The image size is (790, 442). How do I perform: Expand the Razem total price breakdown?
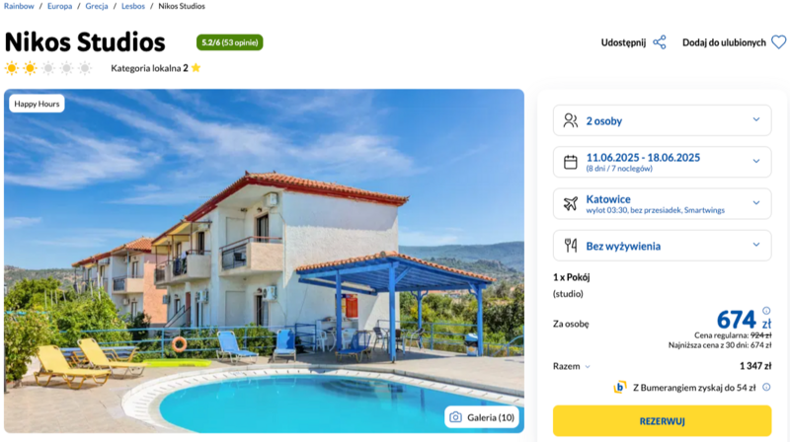pyautogui.click(x=572, y=366)
